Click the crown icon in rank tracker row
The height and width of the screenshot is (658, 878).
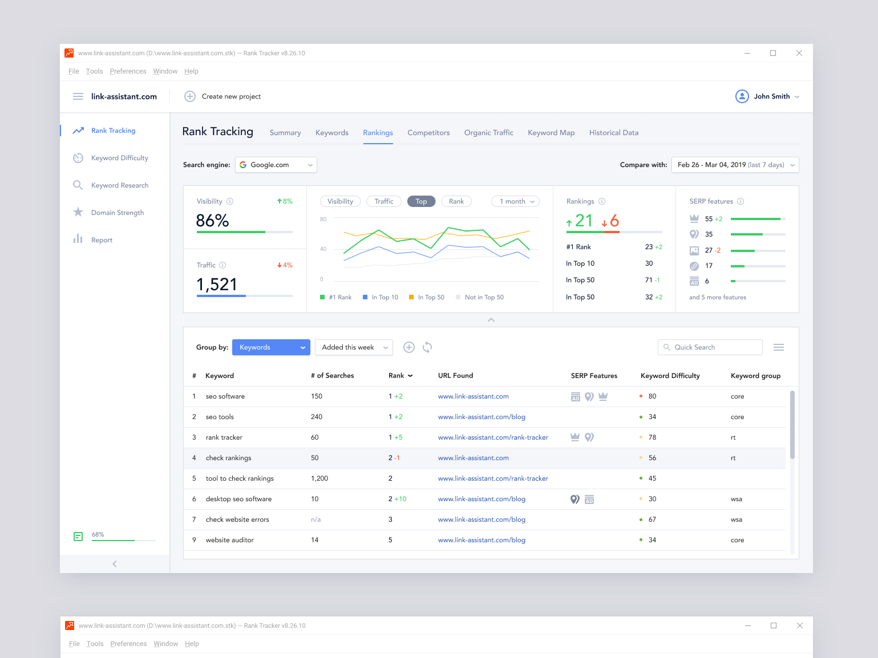coord(575,437)
